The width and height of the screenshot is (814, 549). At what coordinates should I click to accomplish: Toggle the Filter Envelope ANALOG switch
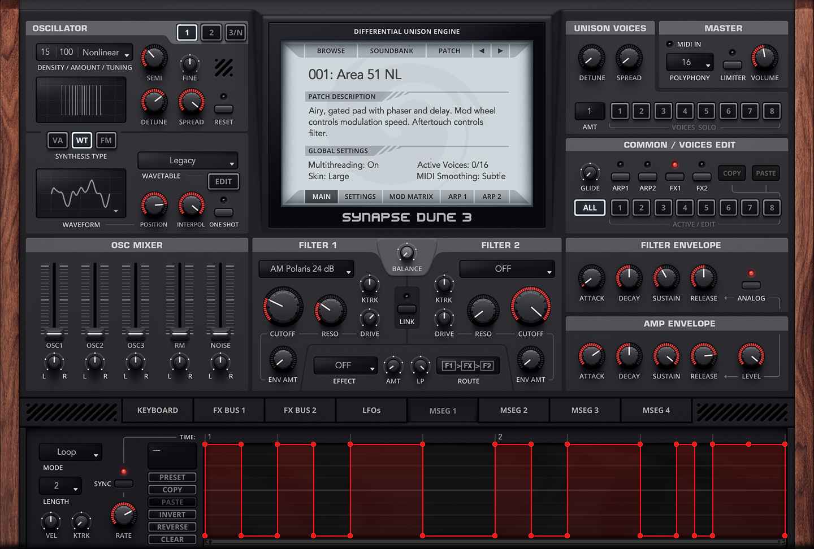(x=751, y=285)
